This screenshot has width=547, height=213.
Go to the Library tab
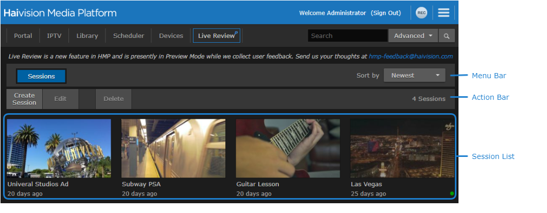(87, 36)
